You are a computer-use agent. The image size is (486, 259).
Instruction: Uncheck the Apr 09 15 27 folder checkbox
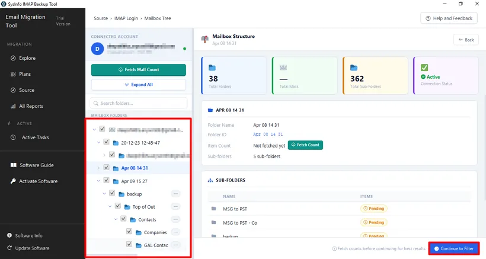[106, 180]
